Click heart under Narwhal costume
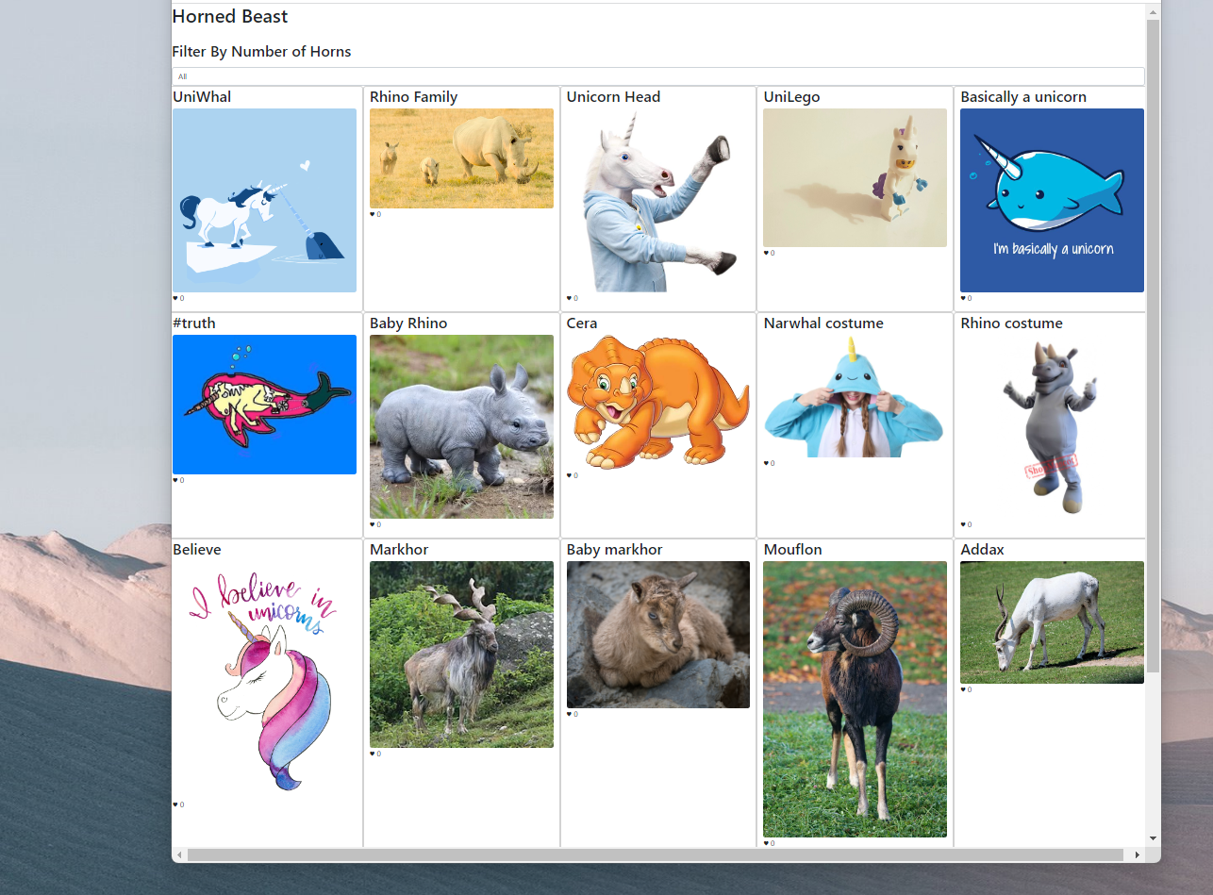The height and width of the screenshot is (895, 1213). [x=766, y=463]
